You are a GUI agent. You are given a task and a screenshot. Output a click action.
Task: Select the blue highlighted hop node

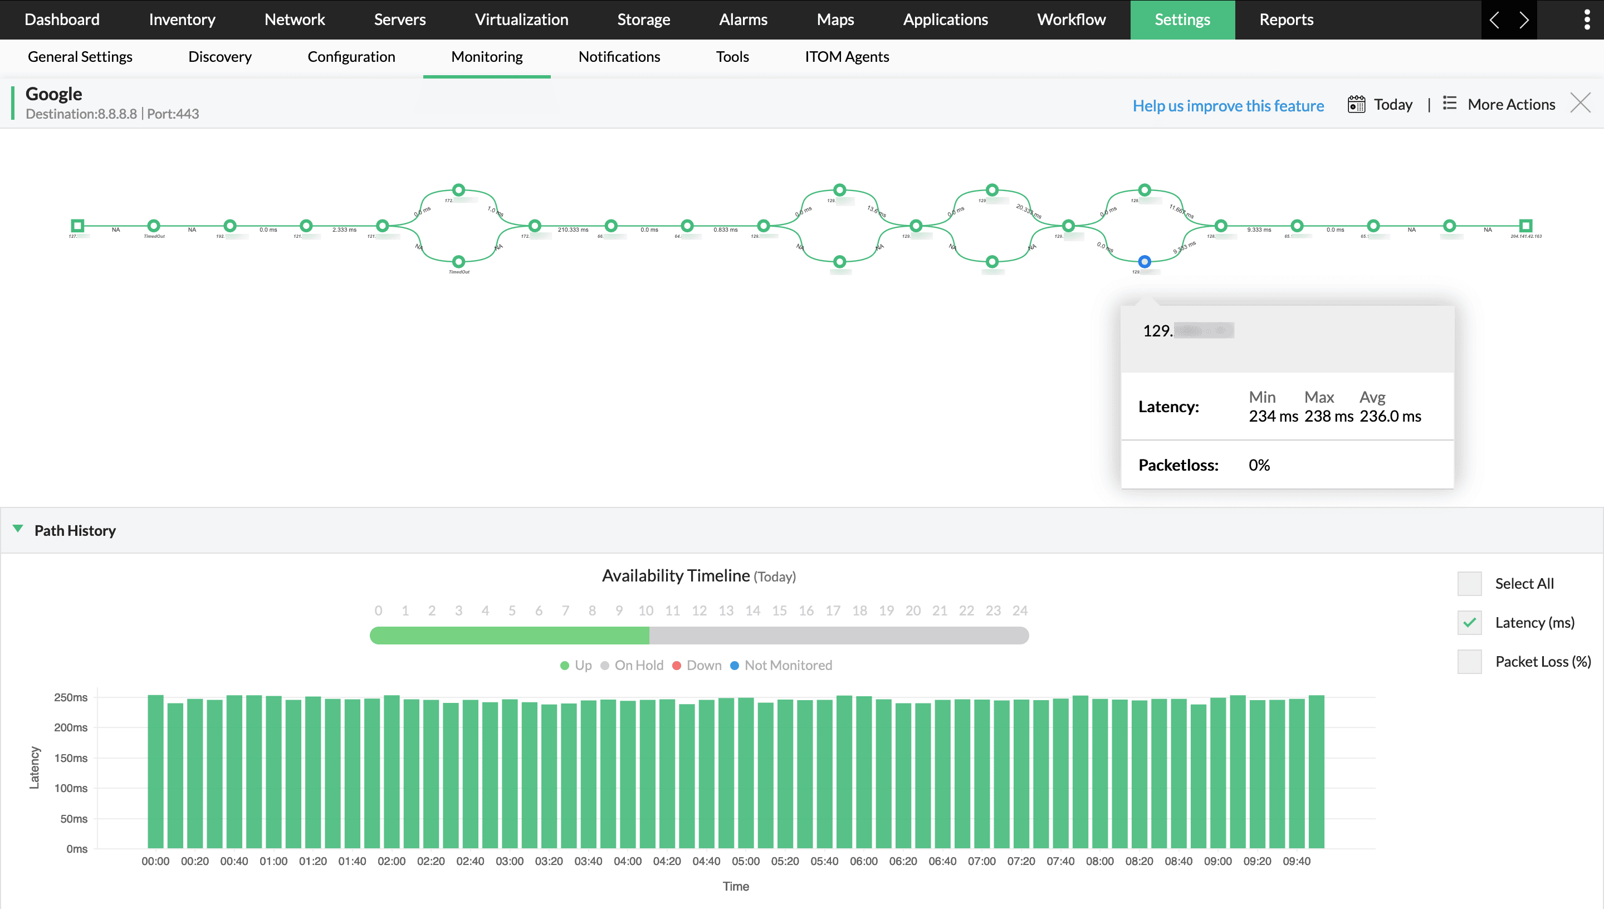(x=1144, y=262)
